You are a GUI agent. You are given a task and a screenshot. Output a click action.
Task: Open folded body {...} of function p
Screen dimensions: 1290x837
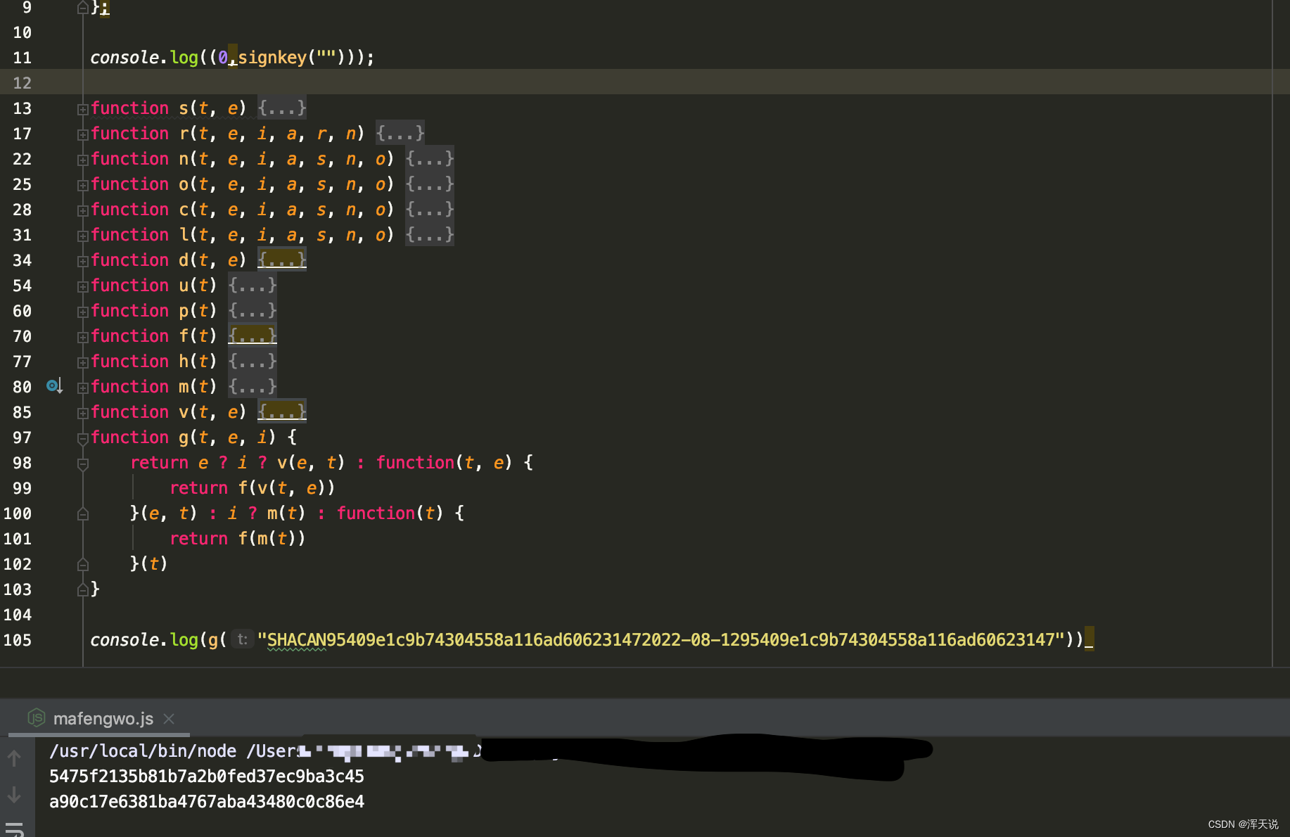252,311
